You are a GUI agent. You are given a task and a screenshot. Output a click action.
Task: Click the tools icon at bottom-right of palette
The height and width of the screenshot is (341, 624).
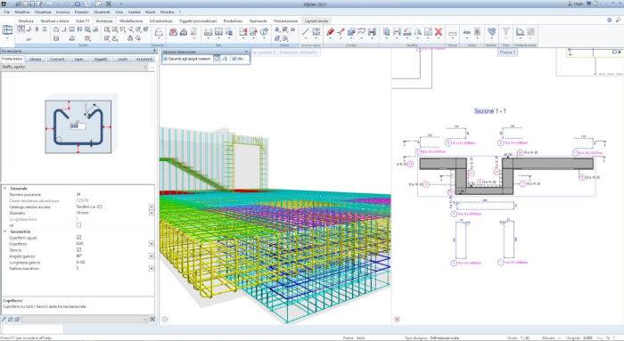[x=152, y=319]
